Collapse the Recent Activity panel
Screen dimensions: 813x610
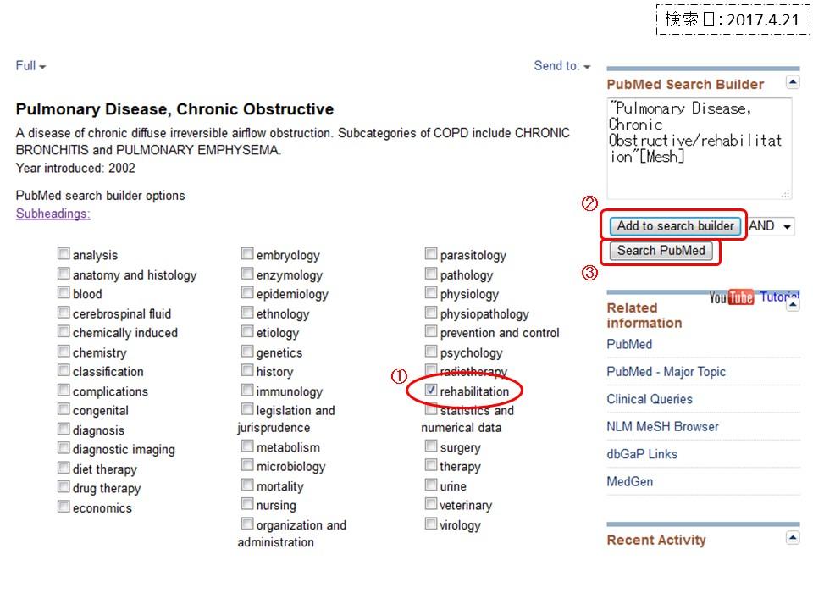pyautogui.click(x=793, y=537)
